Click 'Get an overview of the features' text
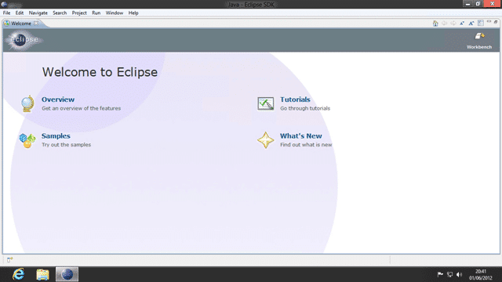Viewport: 502px width, 282px height. 82,108
